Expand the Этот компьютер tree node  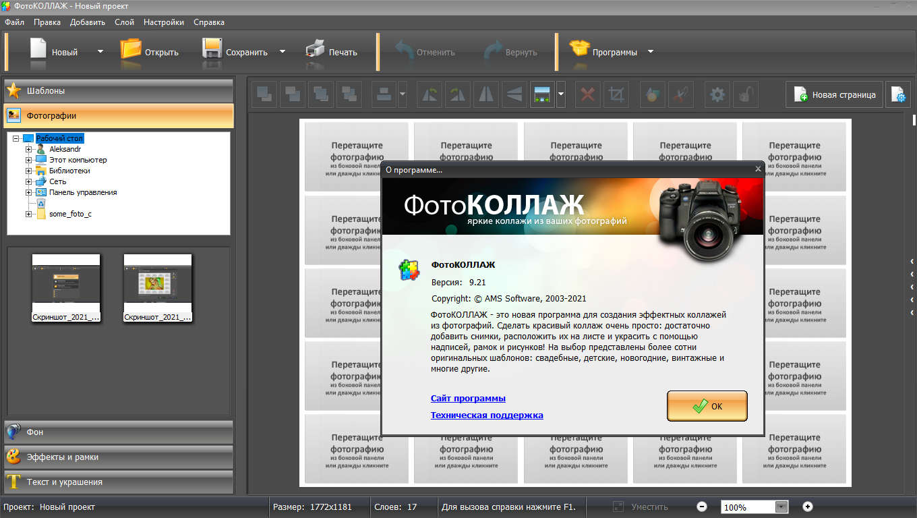pyautogui.click(x=28, y=160)
